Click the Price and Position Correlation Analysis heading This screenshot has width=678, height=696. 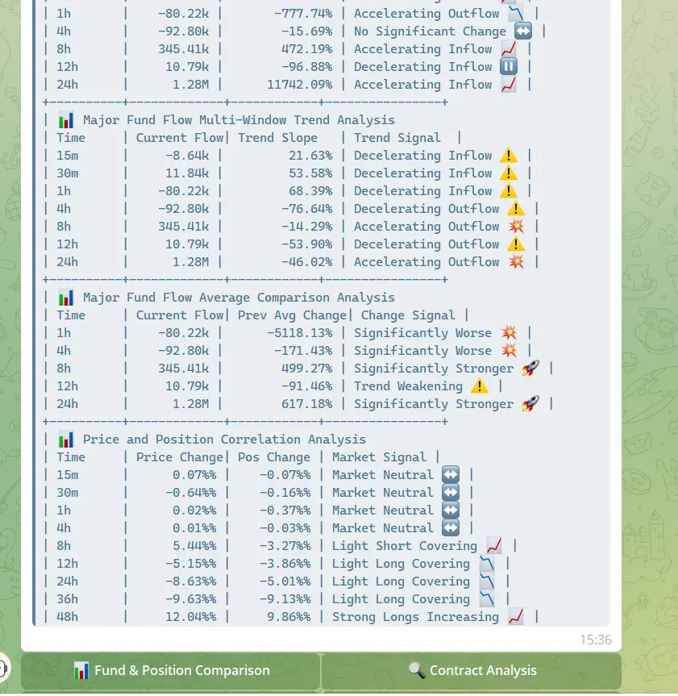(x=224, y=440)
